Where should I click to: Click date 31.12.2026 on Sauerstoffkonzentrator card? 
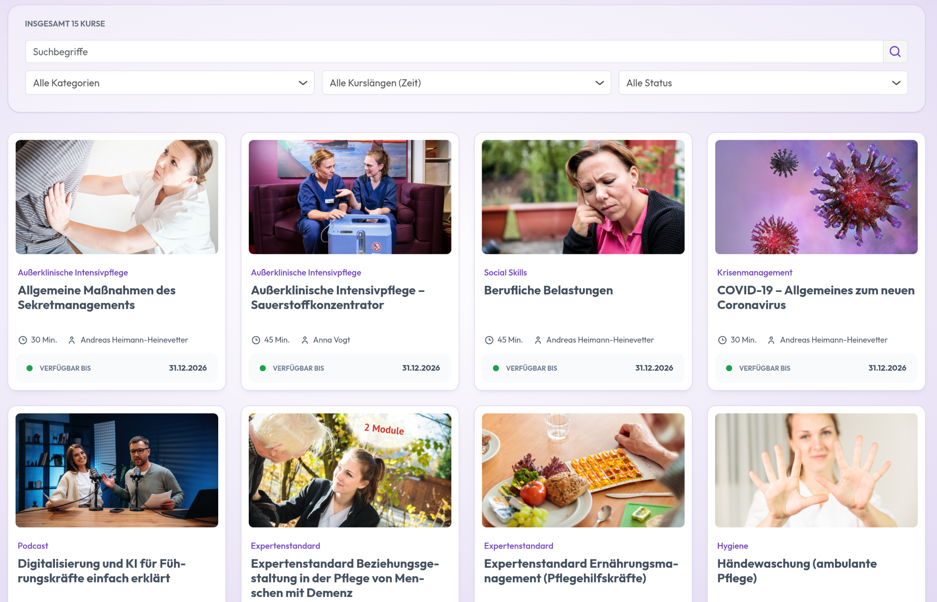point(421,368)
